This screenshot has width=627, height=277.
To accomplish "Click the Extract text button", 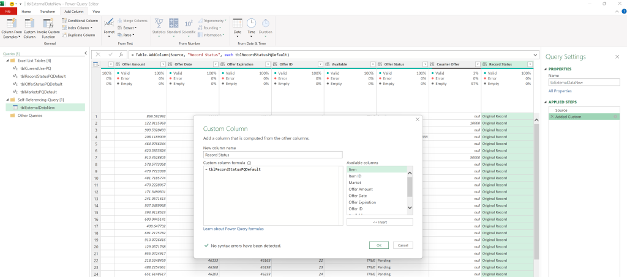I will pyautogui.click(x=127, y=28).
